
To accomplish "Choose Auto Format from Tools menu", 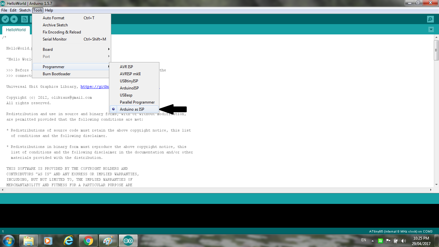I will click(71, 18).
